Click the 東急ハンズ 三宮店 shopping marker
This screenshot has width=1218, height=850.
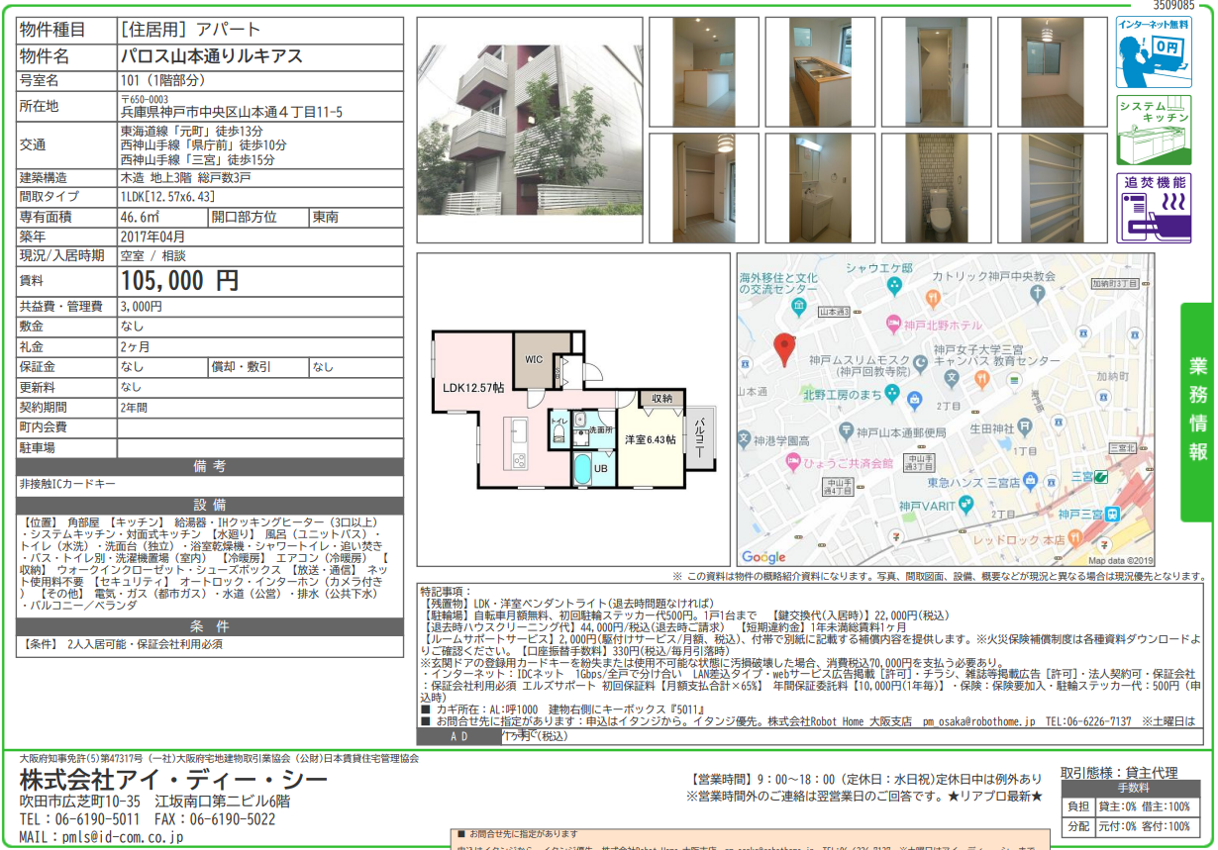tap(1032, 482)
